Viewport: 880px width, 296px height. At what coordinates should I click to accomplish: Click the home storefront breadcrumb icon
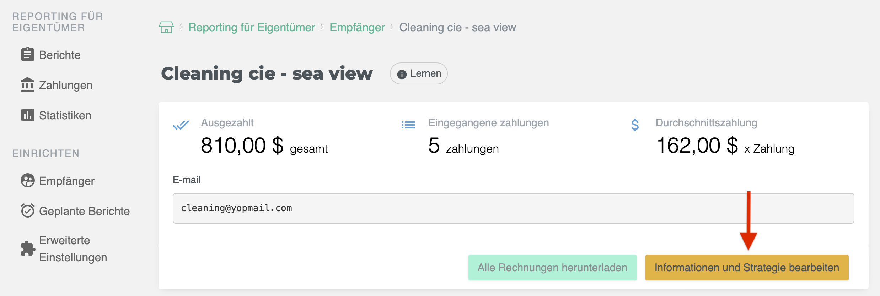pyautogui.click(x=166, y=27)
